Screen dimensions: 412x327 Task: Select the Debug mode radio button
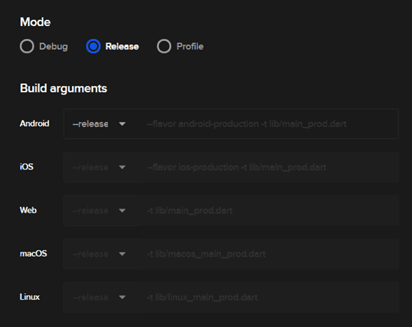(27, 47)
